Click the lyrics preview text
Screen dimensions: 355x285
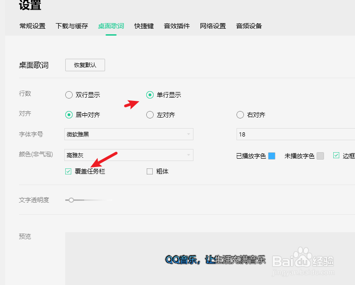tap(215, 260)
